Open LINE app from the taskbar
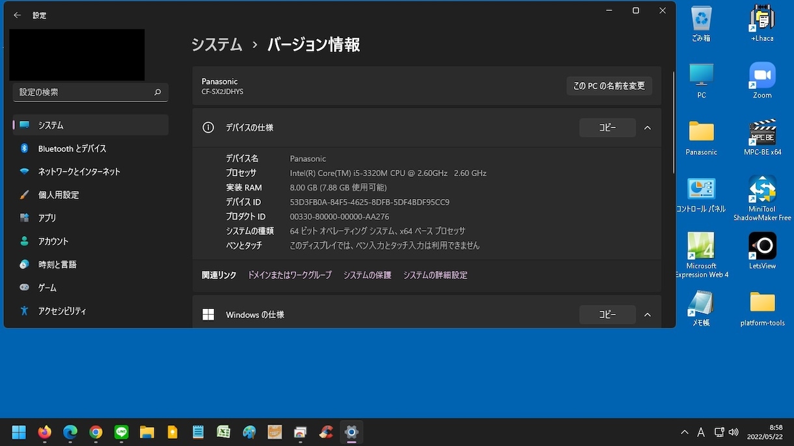Viewport: 794px width, 446px height. coord(121,432)
